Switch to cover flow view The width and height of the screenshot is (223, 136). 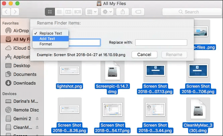coord(78,12)
